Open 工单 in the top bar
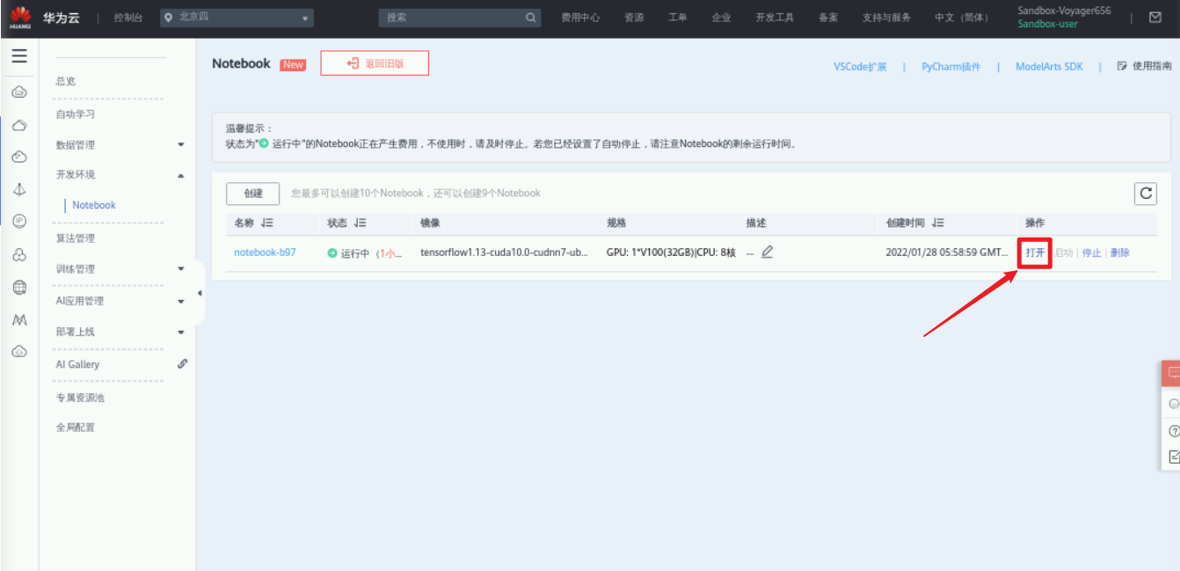This screenshot has height=571, width=1180. coord(677,18)
